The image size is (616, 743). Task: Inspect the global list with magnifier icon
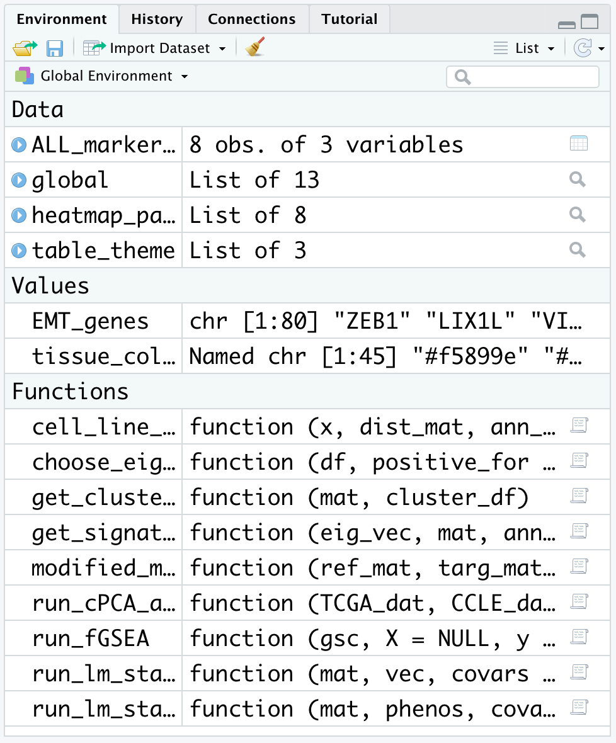[x=578, y=179]
